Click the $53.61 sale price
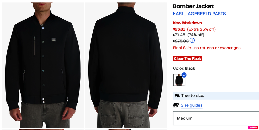This screenshot has height=130, width=259. [x=179, y=29]
